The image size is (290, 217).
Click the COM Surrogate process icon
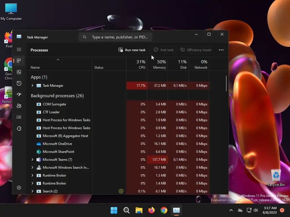click(x=39, y=104)
